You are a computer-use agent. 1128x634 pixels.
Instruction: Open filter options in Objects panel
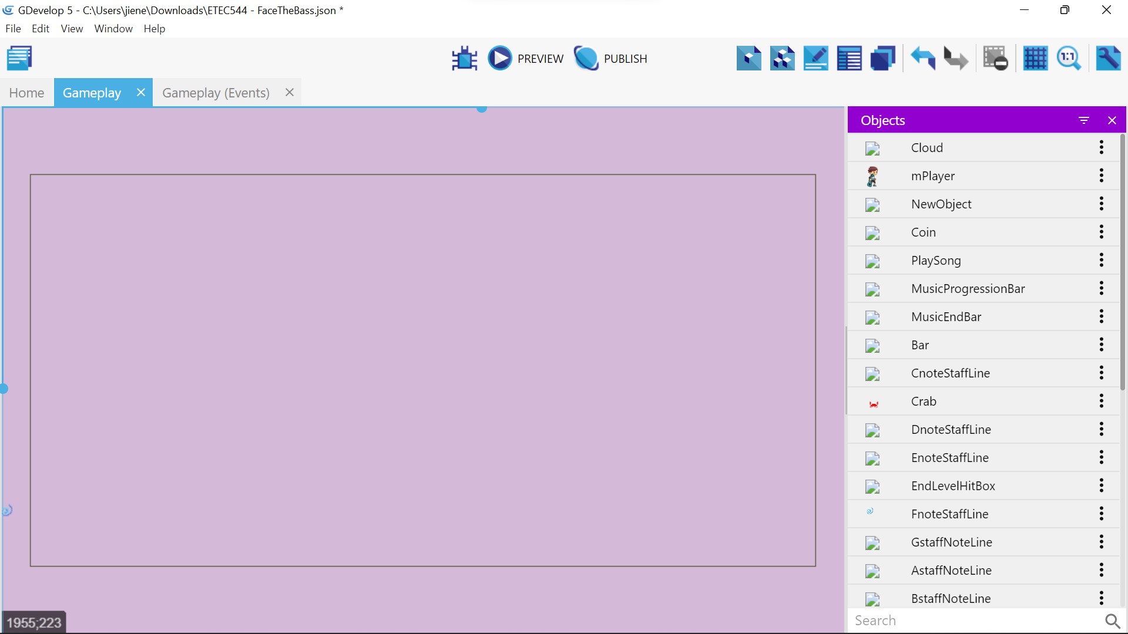click(1084, 120)
